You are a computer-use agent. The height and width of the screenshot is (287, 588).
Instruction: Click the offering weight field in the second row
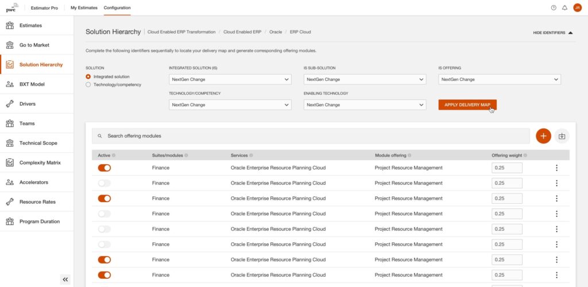507,183
